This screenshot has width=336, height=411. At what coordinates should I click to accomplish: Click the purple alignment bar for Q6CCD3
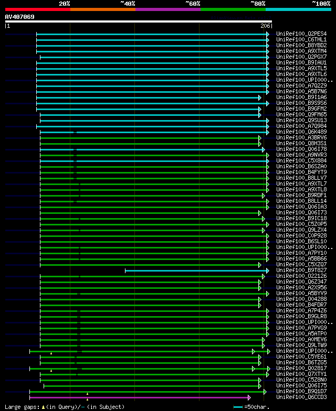[140, 397]
